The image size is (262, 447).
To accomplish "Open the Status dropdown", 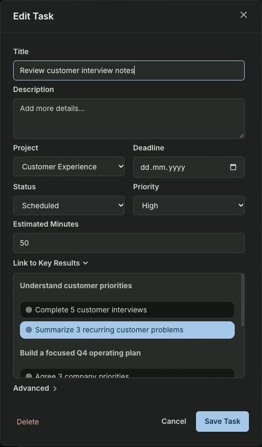I will (x=69, y=205).
